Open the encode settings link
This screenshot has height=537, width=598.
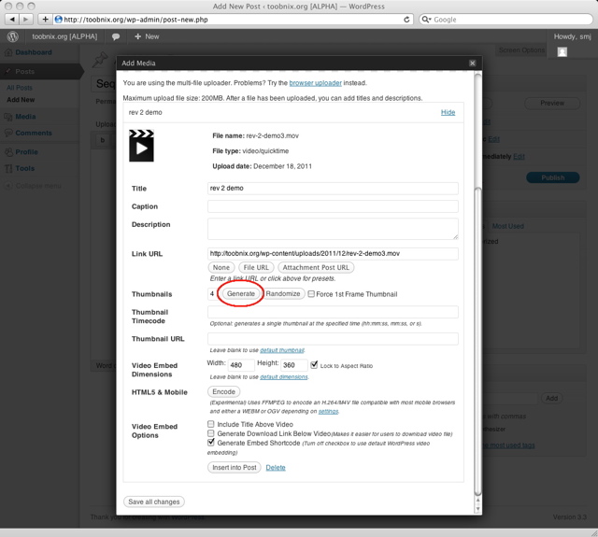[x=328, y=411]
